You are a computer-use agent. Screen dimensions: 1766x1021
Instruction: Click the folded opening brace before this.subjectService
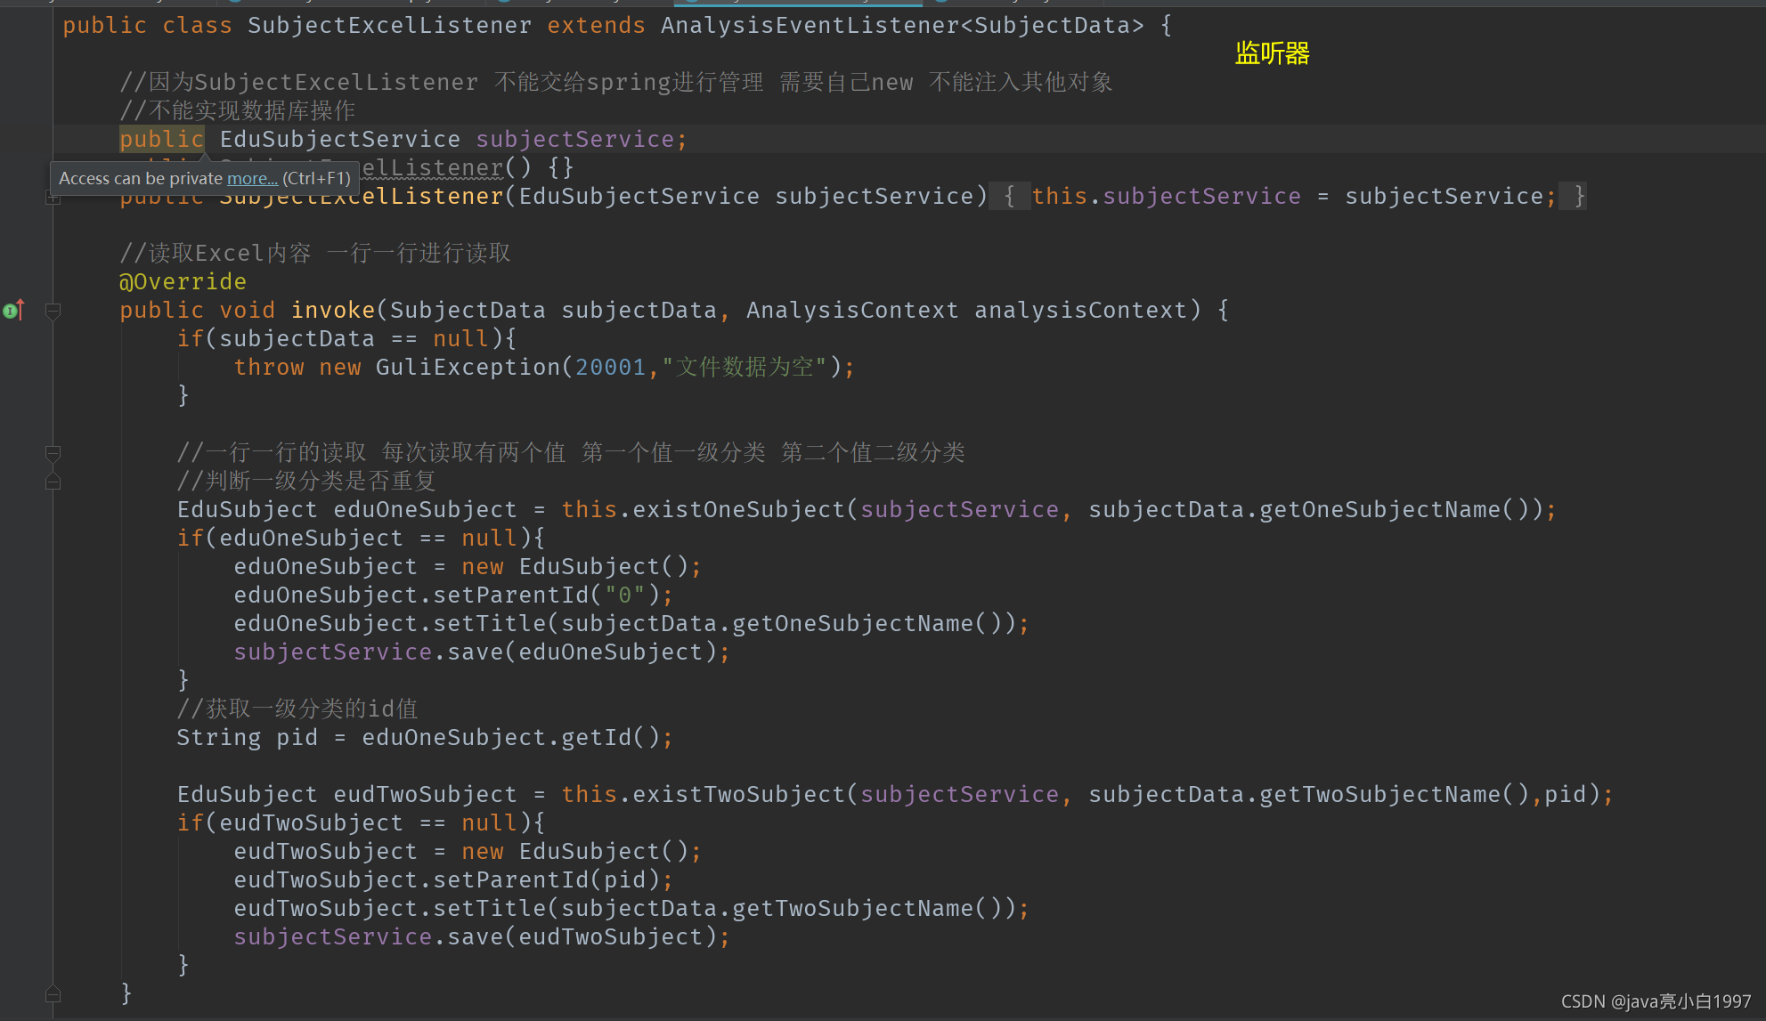pyautogui.click(x=1009, y=196)
